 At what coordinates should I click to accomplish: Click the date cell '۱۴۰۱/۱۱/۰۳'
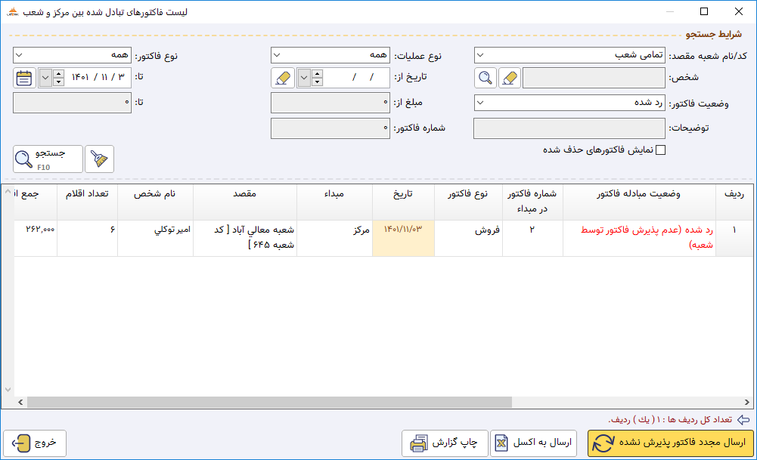pyautogui.click(x=403, y=238)
